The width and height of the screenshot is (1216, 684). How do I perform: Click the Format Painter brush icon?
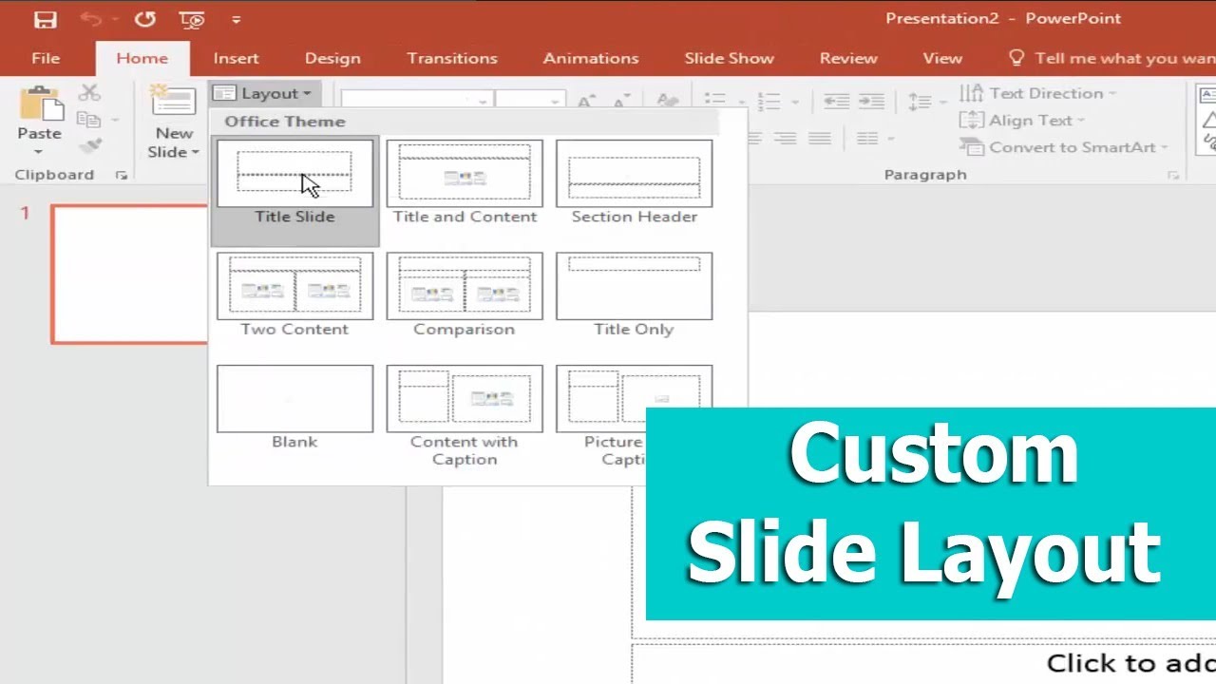[90, 145]
